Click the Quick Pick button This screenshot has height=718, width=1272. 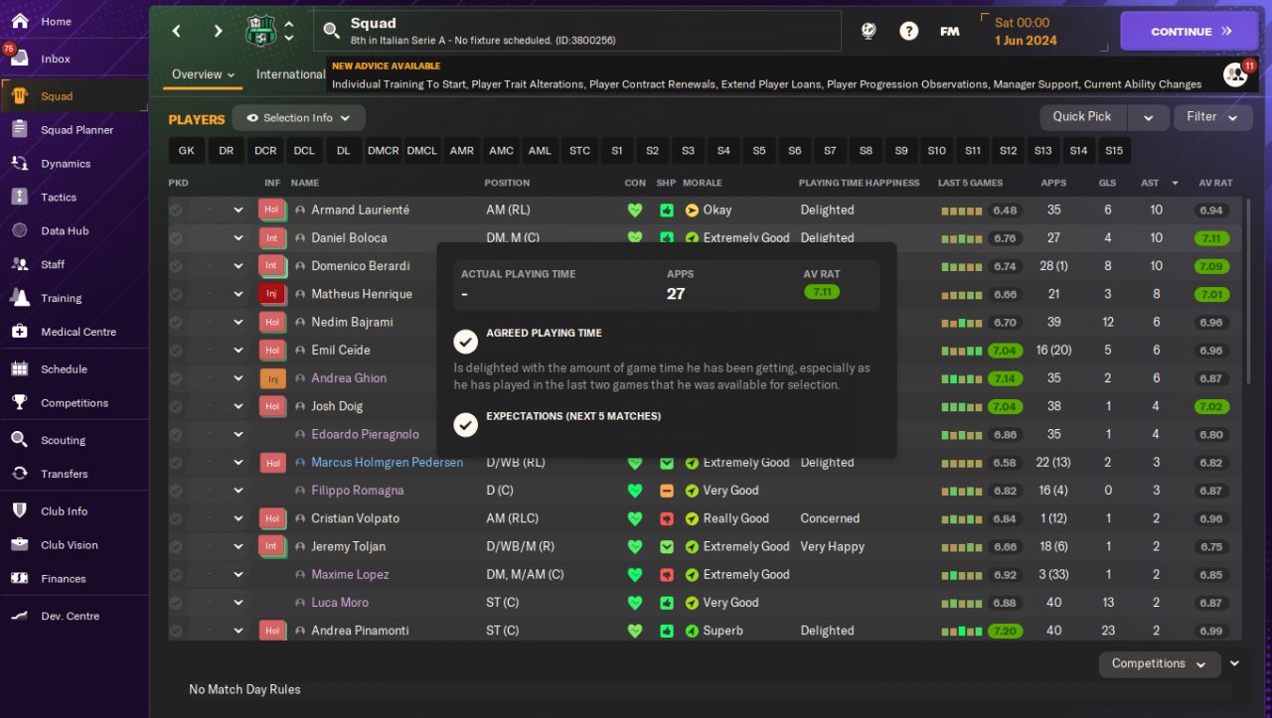(1082, 117)
